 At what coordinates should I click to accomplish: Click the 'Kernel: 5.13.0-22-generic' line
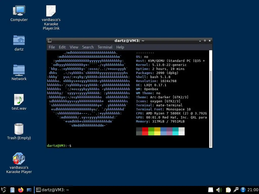(161, 65)
